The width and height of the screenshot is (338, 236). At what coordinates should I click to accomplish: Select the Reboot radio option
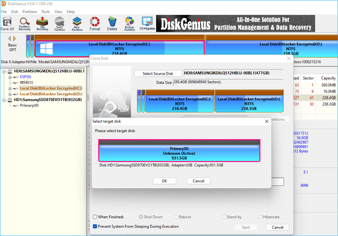[x=176, y=217]
